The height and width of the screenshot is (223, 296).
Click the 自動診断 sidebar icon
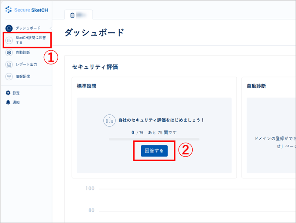click(x=9, y=52)
